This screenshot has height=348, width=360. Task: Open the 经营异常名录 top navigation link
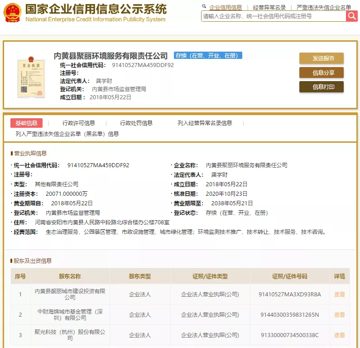269,8
